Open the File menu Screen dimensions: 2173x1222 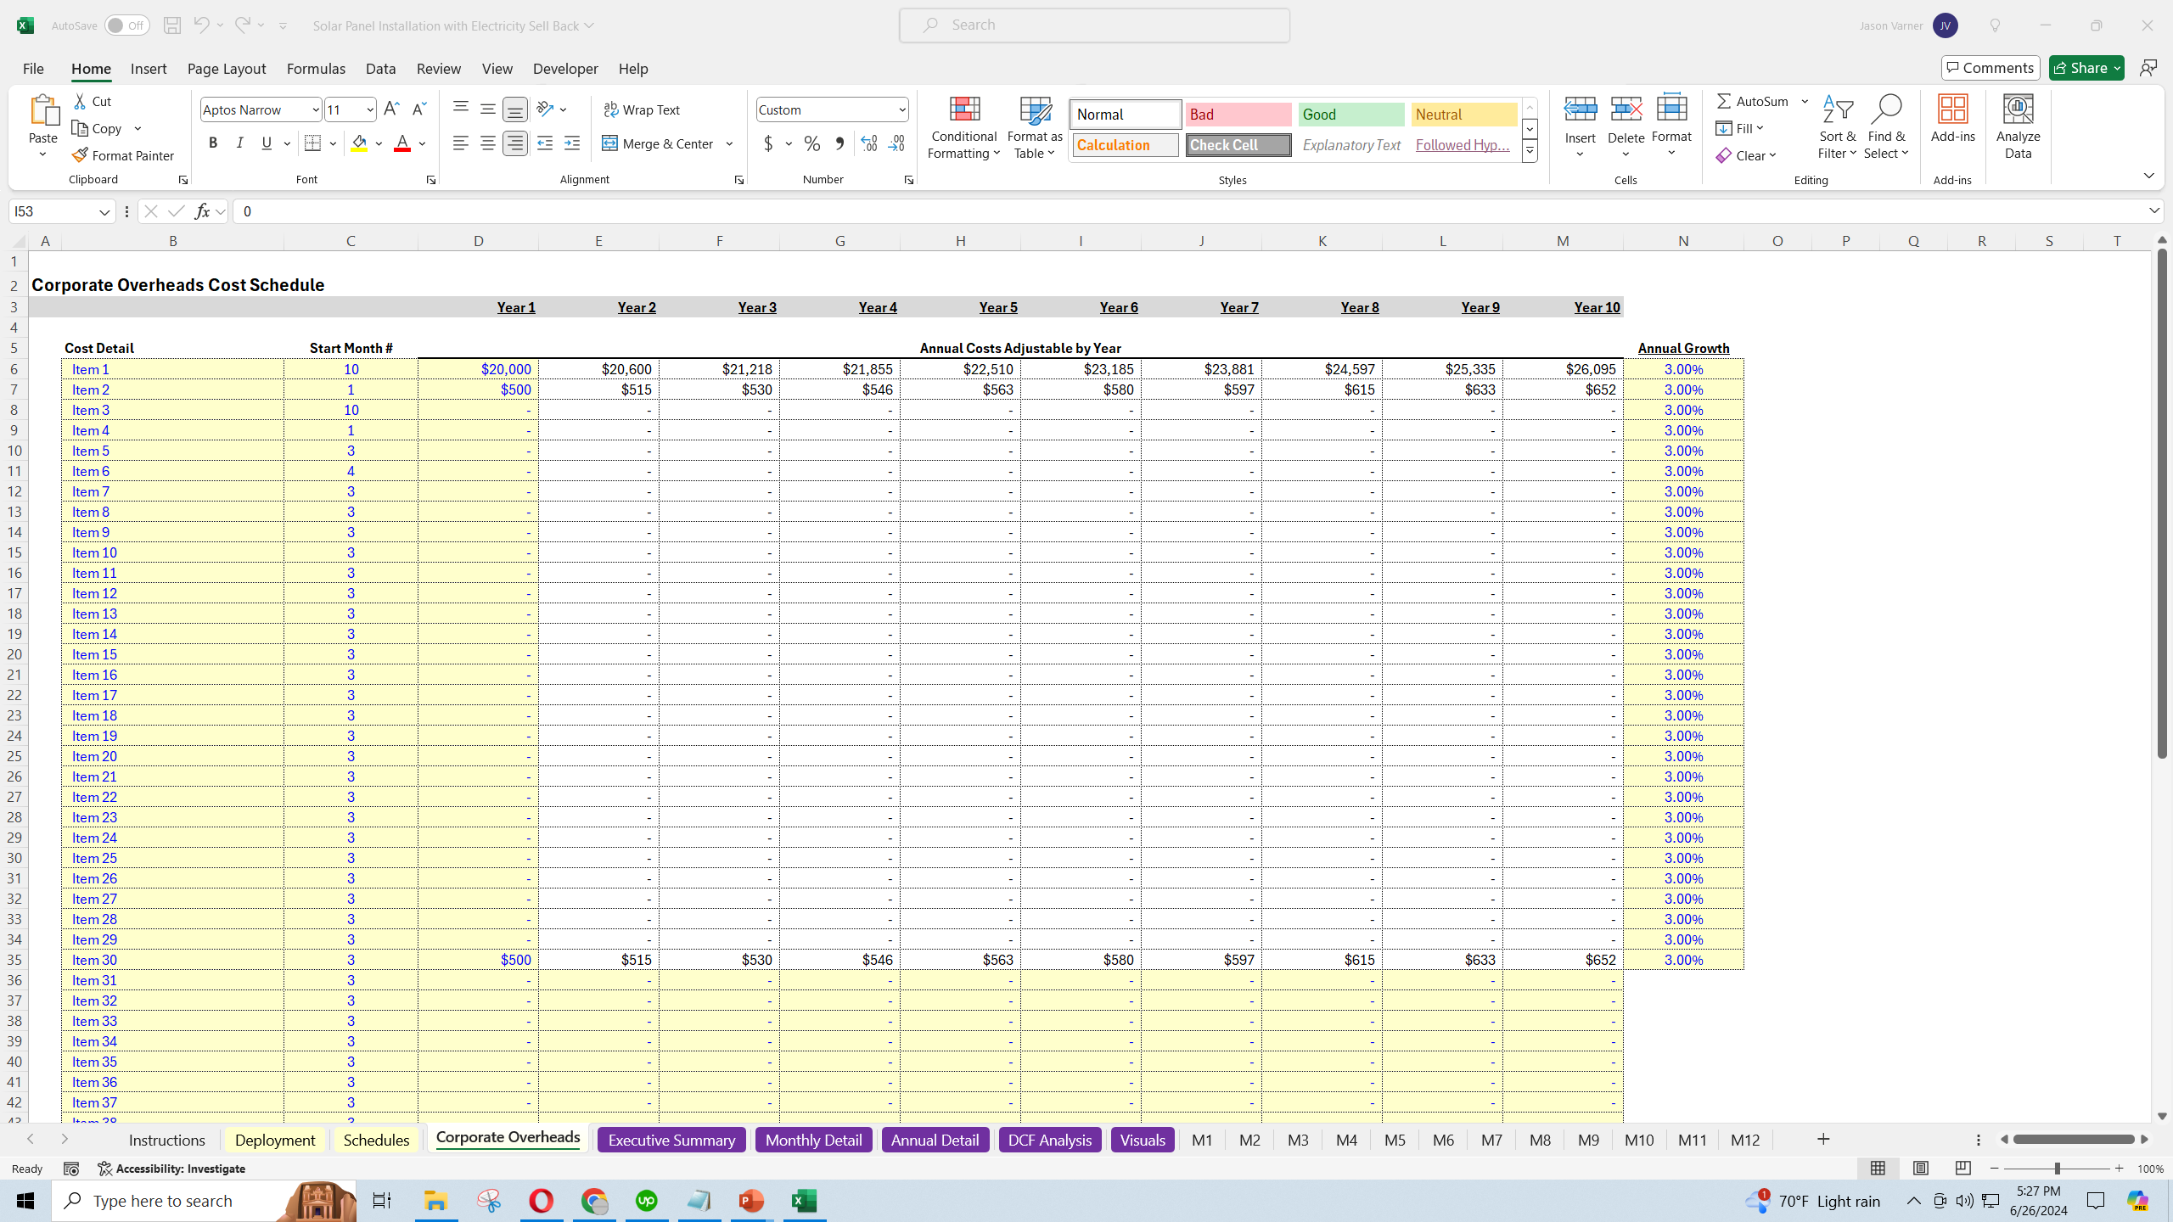pyautogui.click(x=33, y=69)
